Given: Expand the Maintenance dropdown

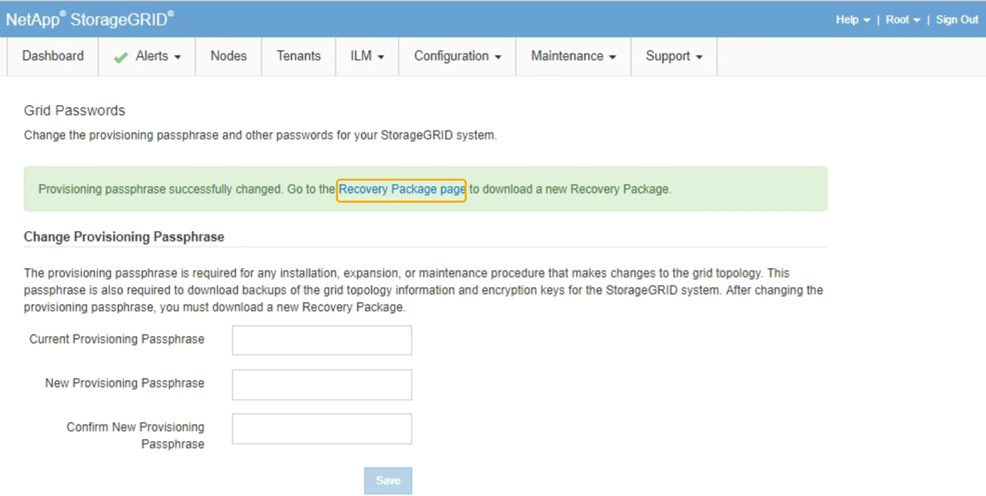Looking at the screenshot, I should 573,57.
